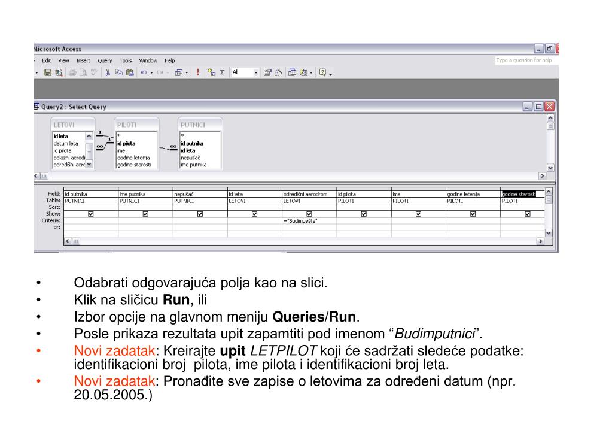
Task: Click the Microsoft Access Help icon
Action: click(x=322, y=72)
